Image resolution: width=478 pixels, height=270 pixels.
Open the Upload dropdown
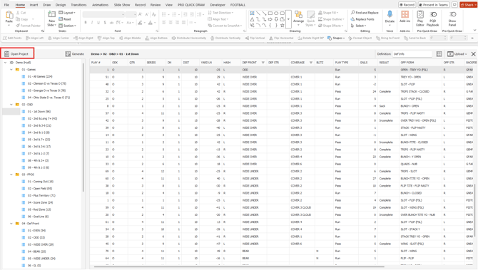(x=457, y=54)
